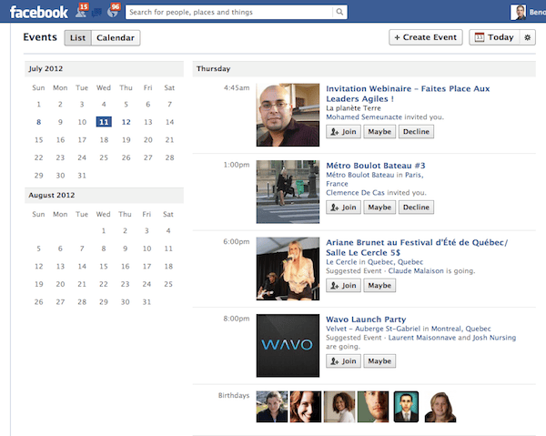Answer Maybe for Métro Boulot Bateau #3
Viewport: 546px width, 436px height.
click(379, 208)
